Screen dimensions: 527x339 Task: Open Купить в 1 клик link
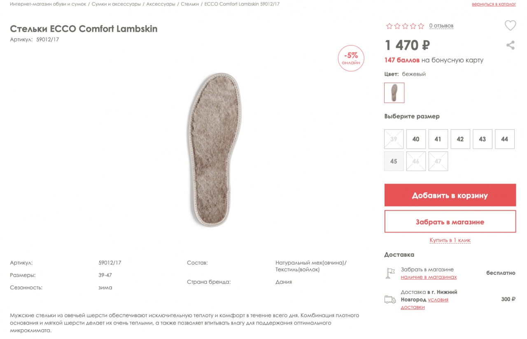pyautogui.click(x=450, y=240)
